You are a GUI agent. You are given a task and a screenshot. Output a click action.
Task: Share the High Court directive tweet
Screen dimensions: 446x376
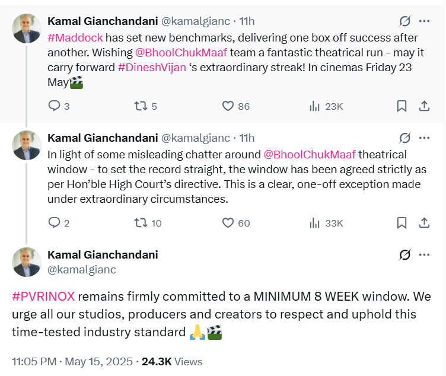pos(424,223)
